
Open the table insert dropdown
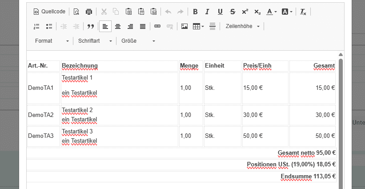198,26
